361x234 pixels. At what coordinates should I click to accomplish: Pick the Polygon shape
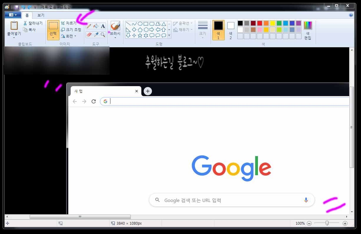158,24
